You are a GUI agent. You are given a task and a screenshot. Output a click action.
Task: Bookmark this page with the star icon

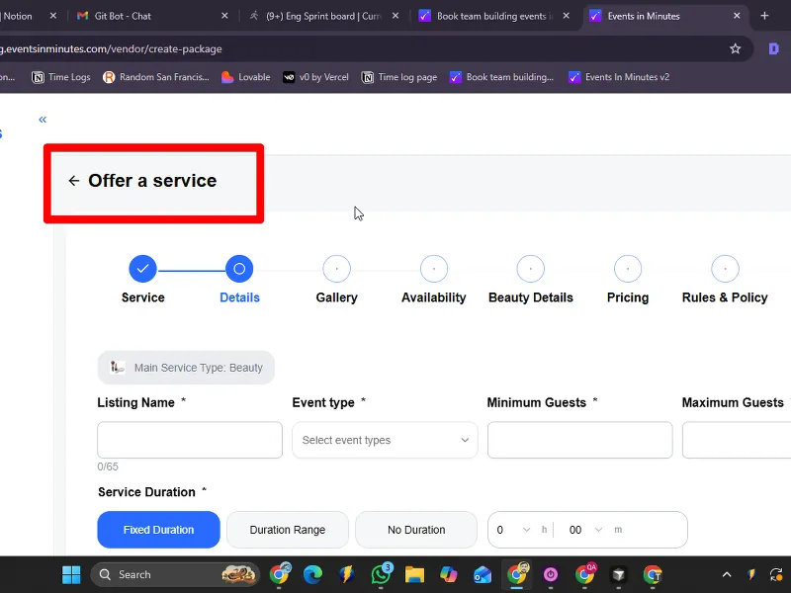pyautogui.click(x=735, y=48)
